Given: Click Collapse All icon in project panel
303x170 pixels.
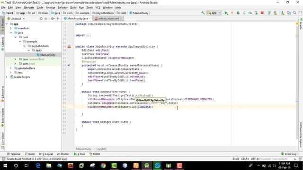Looking at the screenshot, I should click(x=46, y=19).
